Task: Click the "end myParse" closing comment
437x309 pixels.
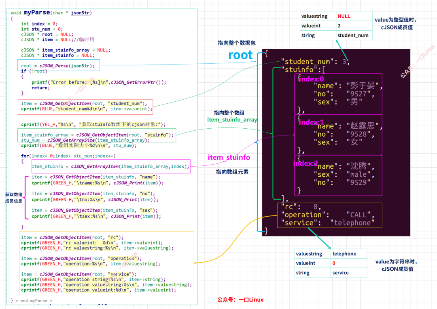Action: pos(34,301)
